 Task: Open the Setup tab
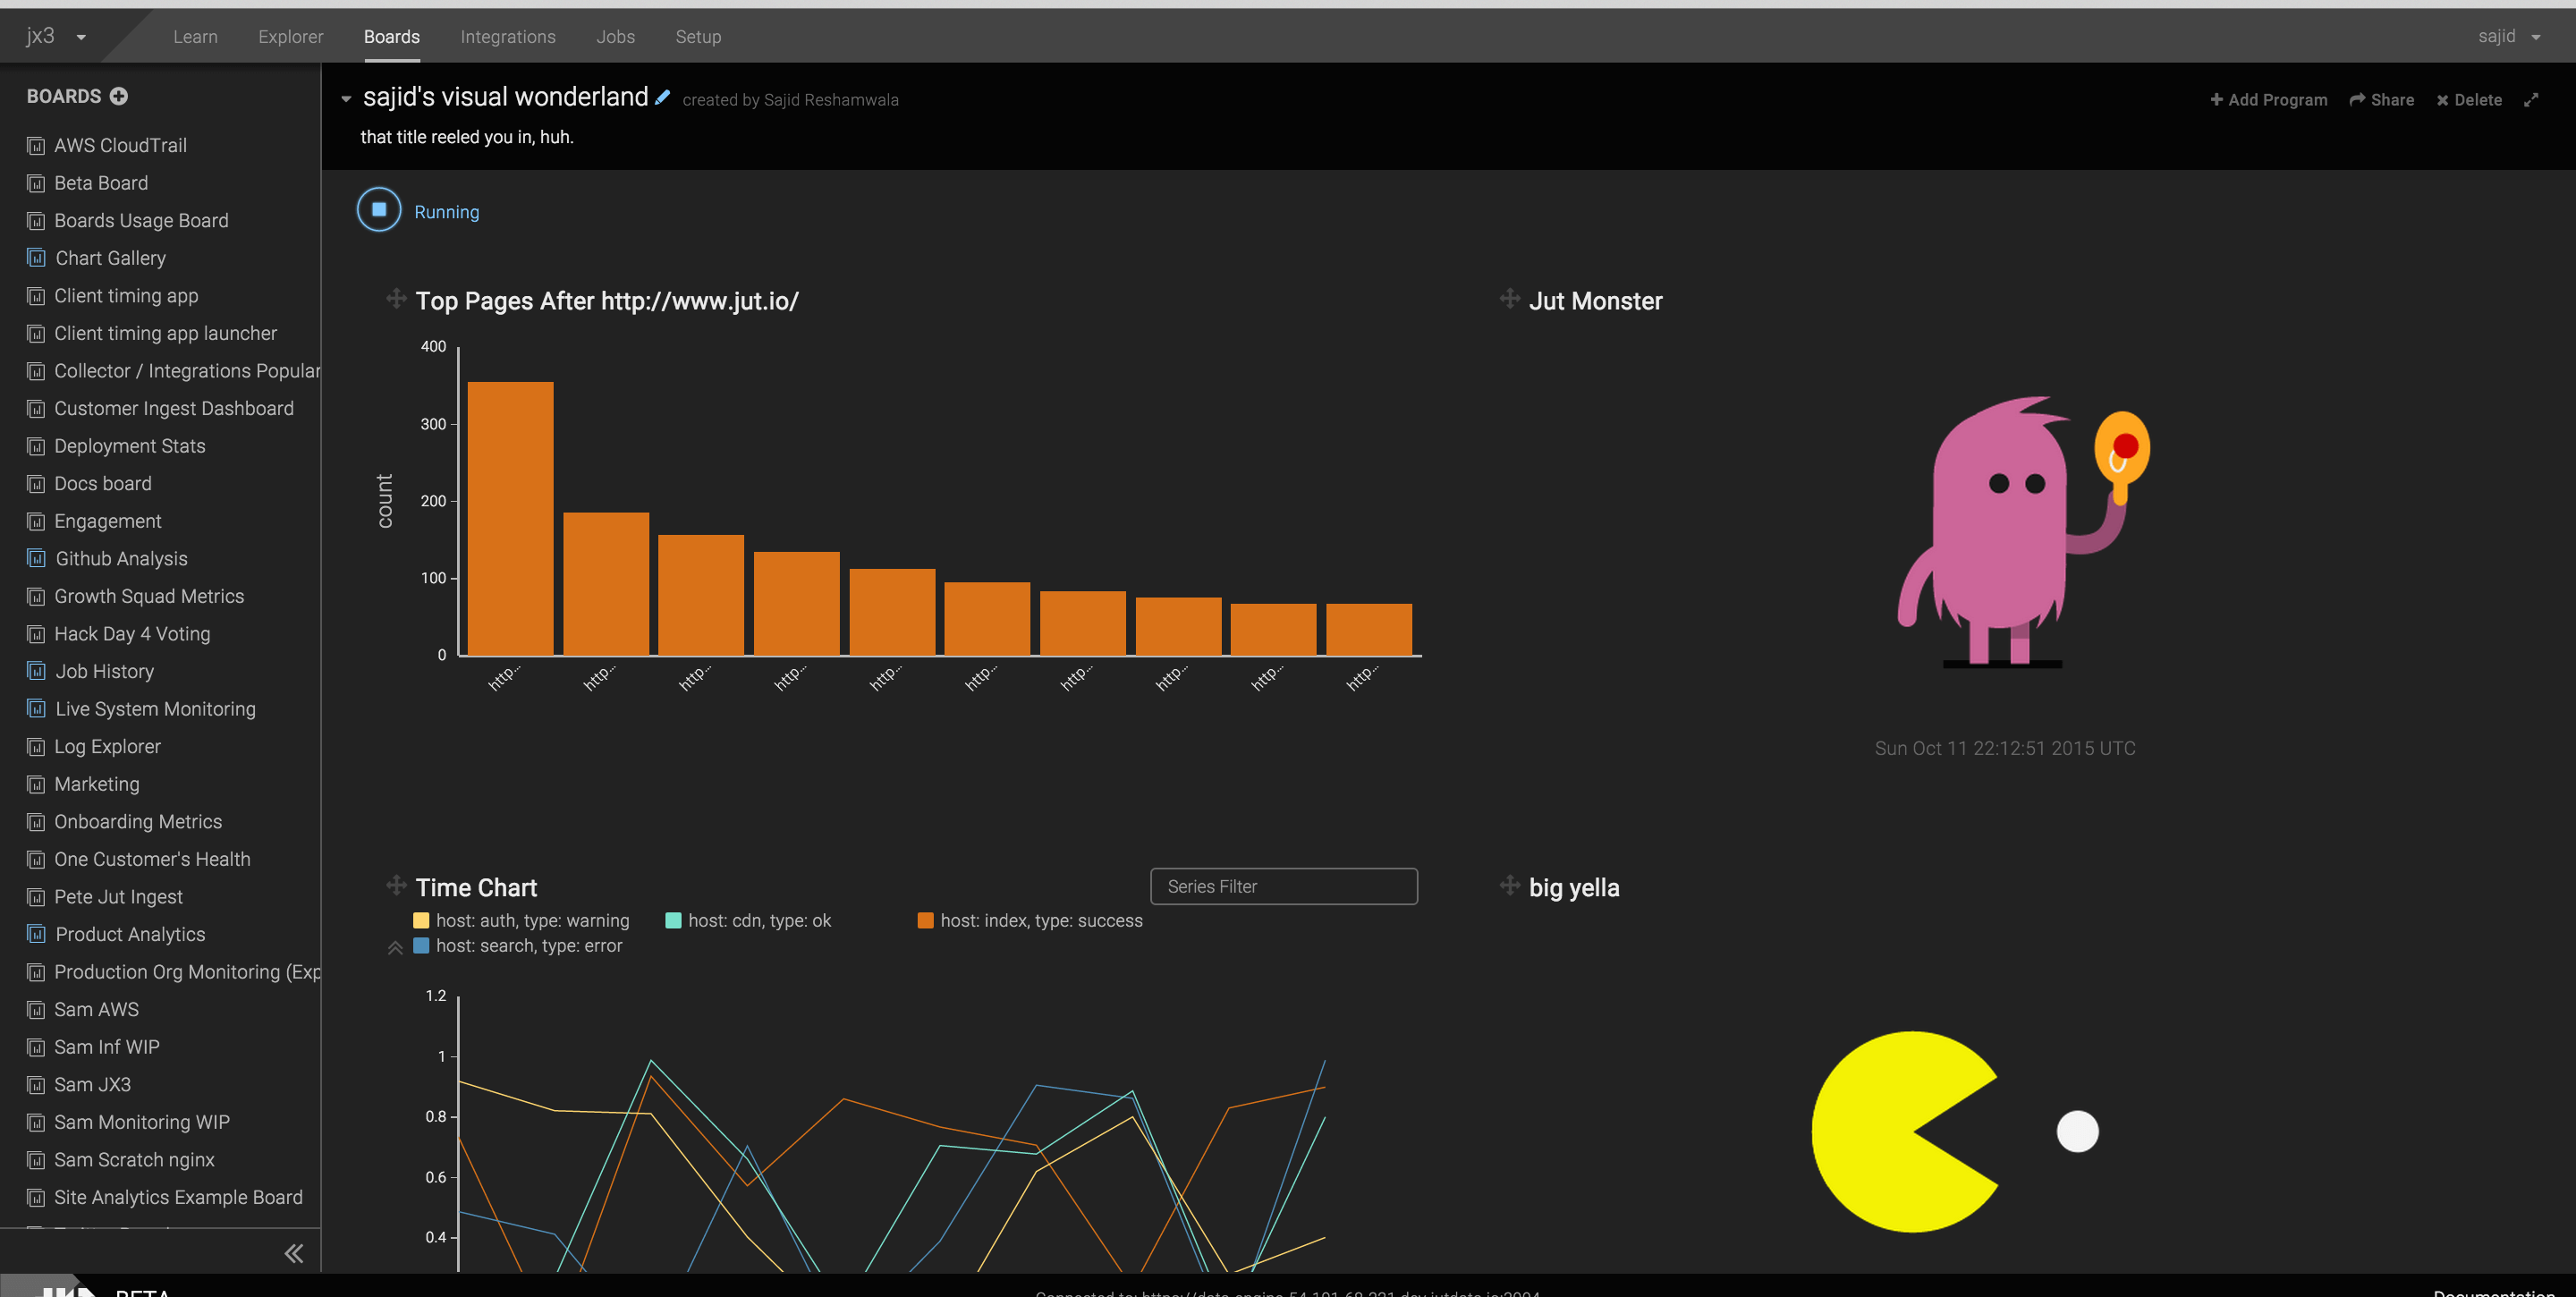point(698,37)
